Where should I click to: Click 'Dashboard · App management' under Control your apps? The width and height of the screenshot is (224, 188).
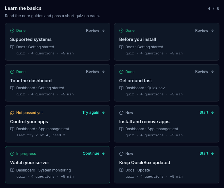[x=43, y=129]
